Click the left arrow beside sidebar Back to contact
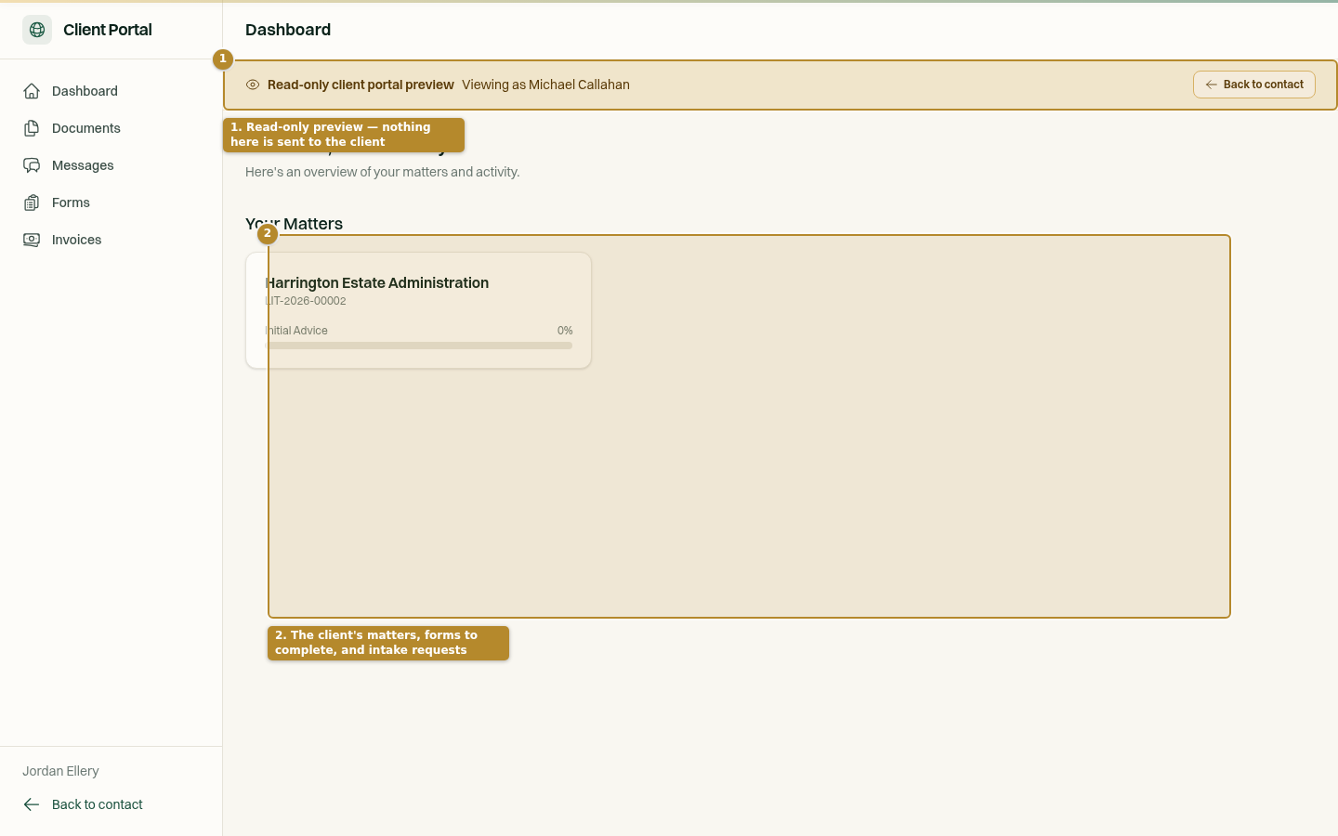The height and width of the screenshot is (836, 1338). pyautogui.click(x=32, y=804)
